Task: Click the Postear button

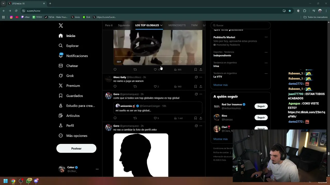Action: coord(76,149)
